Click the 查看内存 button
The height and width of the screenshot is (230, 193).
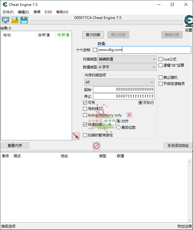point(15,146)
